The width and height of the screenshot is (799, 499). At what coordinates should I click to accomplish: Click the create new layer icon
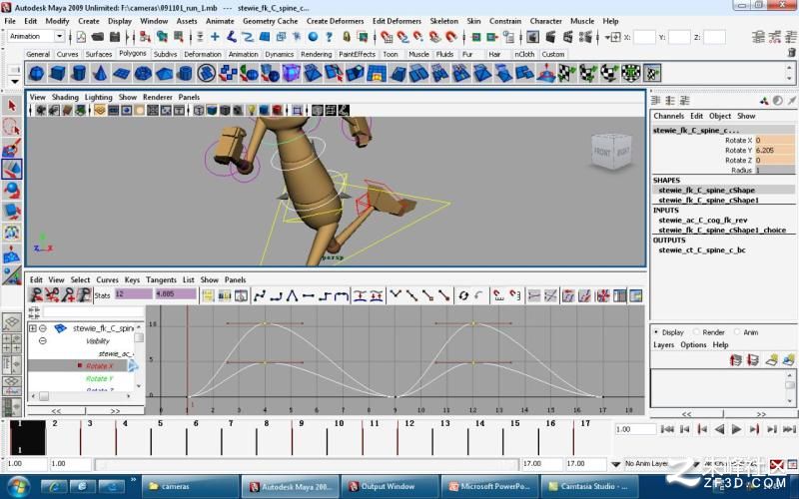tap(772, 359)
